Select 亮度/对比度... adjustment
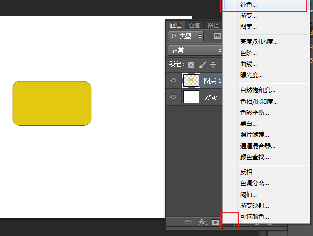This screenshot has height=236, width=313. [259, 42]
